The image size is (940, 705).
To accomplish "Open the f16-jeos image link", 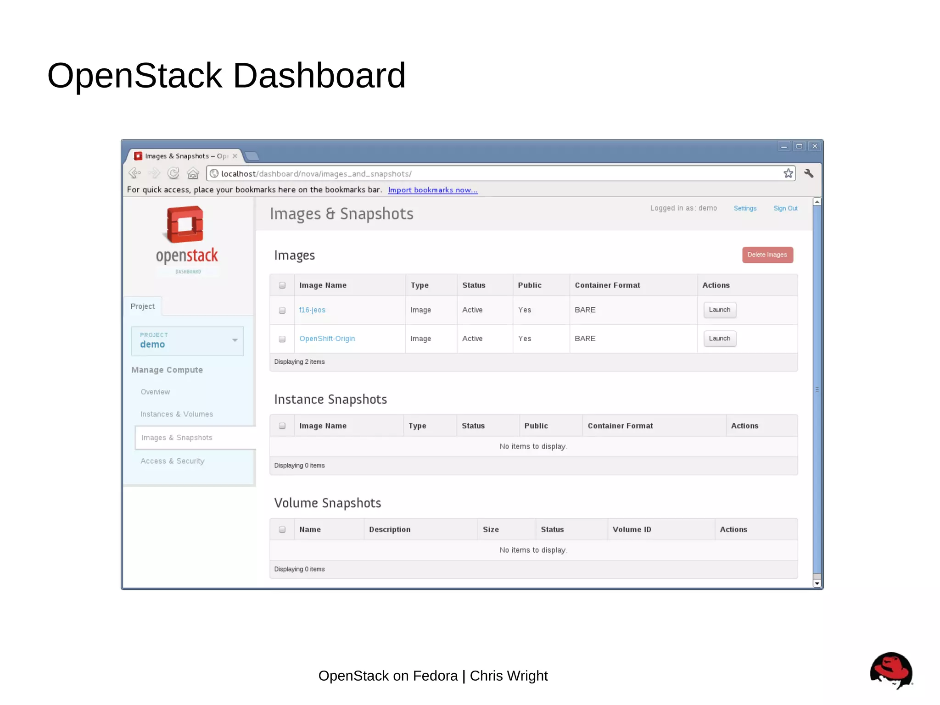I will pyautogui.click(x=312, y=310).
